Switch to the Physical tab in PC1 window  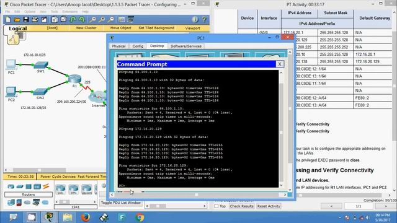pos(118,46)
